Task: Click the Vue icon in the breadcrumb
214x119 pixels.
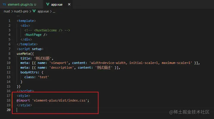Action: click(34, 11)
